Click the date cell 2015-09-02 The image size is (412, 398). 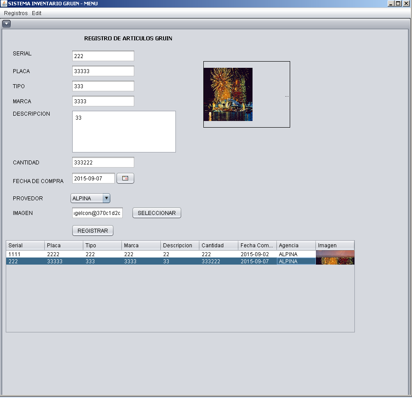[x=257, y=254]
